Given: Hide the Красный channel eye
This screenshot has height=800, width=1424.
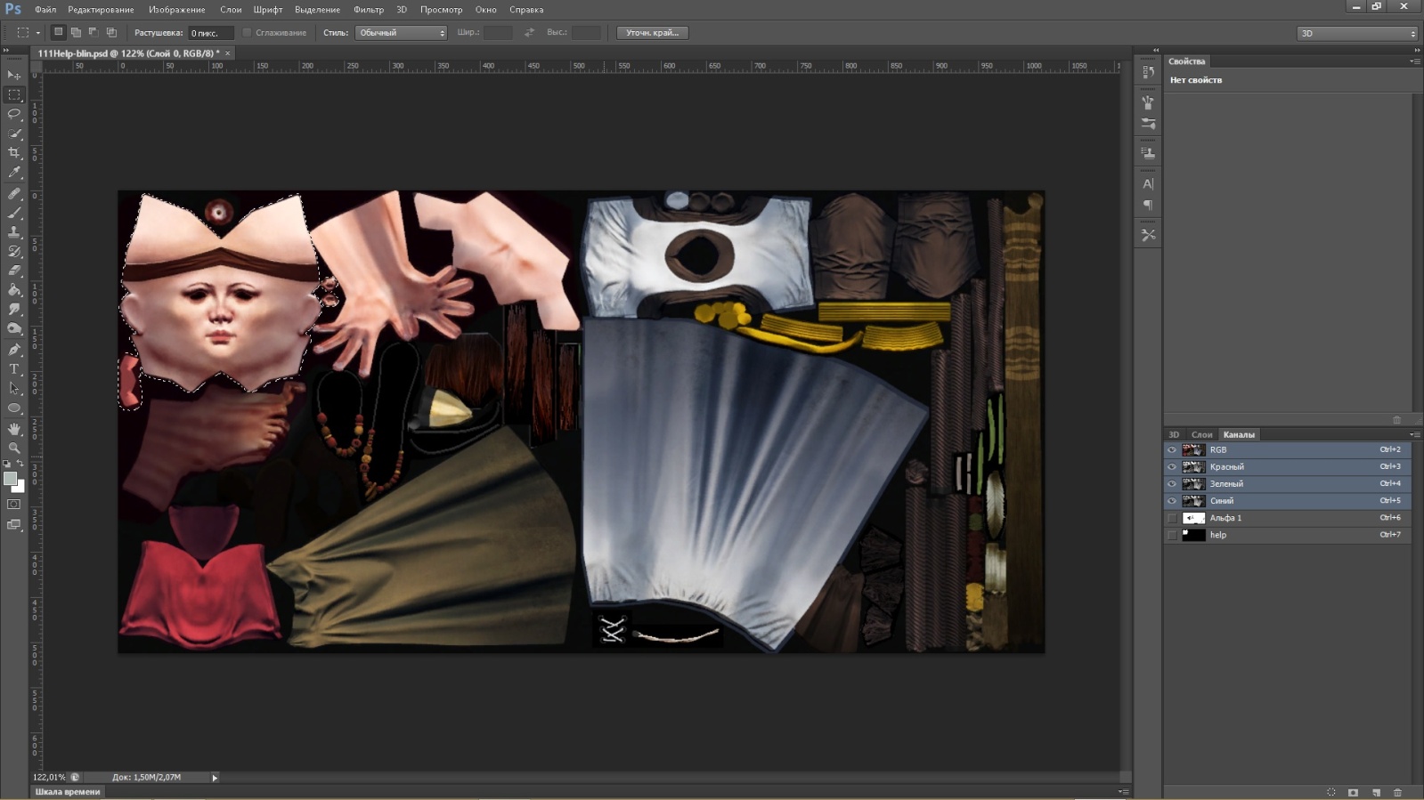Looking at the screenshot, I should click(x=1172, y=466).
